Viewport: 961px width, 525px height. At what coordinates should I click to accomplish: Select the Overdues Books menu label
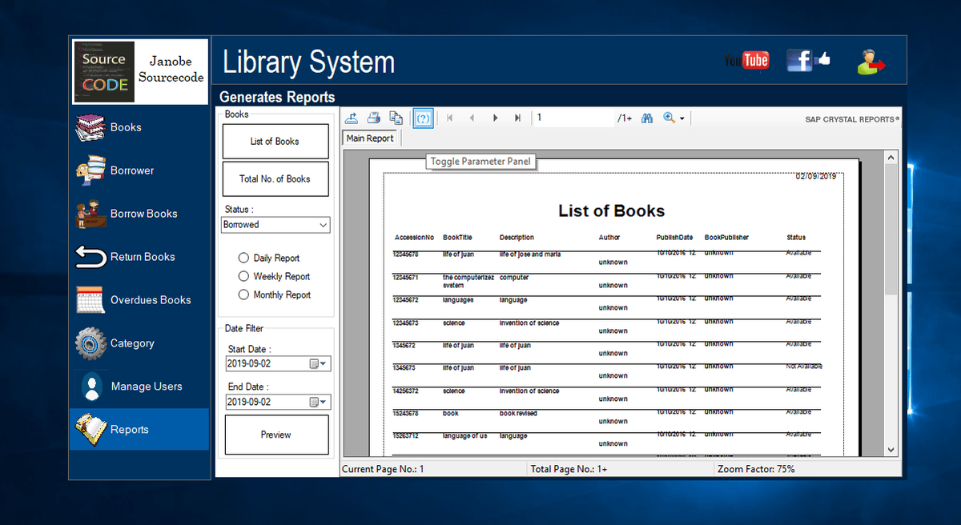pyautogui.click(x=151, y=300)
